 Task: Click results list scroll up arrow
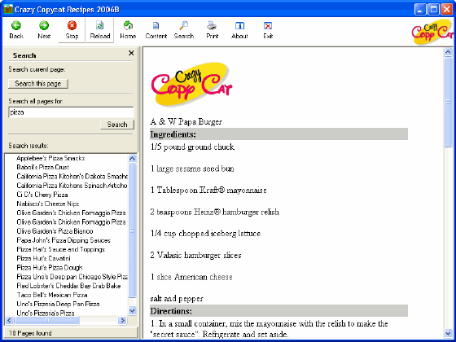[132, 158]
